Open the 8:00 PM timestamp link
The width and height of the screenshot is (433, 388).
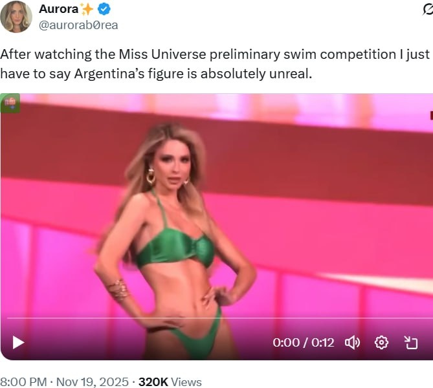(23, 382)
